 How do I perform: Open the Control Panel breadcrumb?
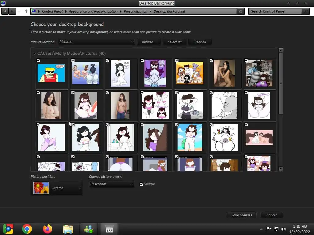click(52, 11)
